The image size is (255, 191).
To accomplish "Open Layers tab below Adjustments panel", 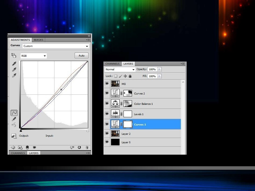I will 34,153.
